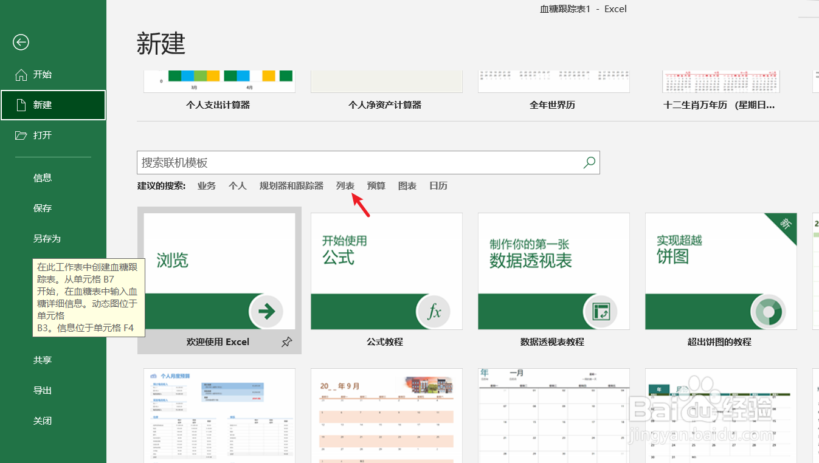
Task: Search suggested category 个人
Action: coord(238,186)
